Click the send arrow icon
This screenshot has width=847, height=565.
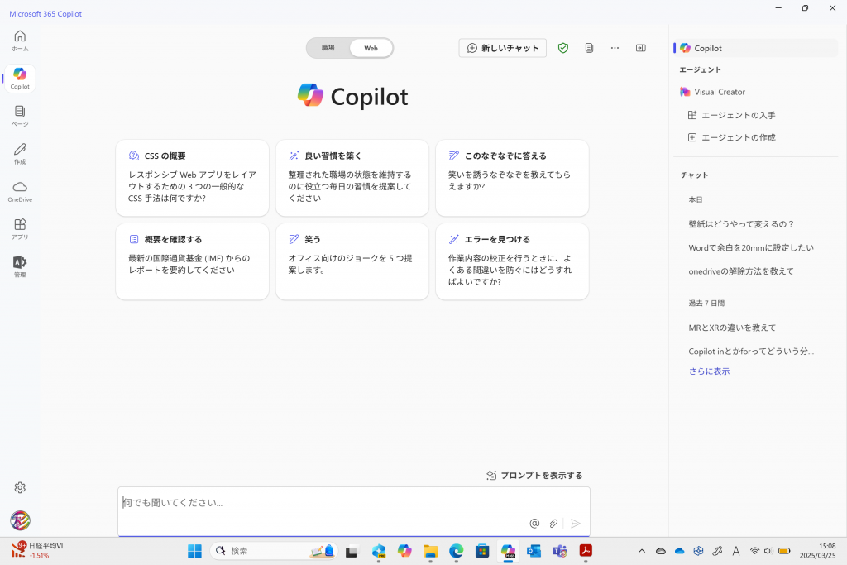click(576, 523)
